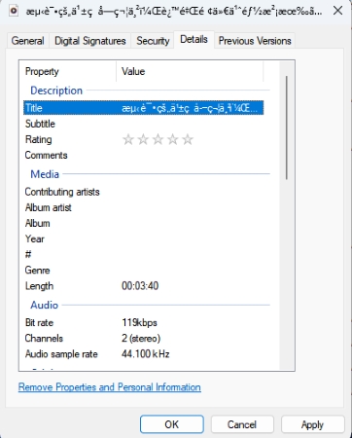Open the Digital Signatures tab
Image resolution: width=352 pixels, height=438 pixels.
click(90, 41)
